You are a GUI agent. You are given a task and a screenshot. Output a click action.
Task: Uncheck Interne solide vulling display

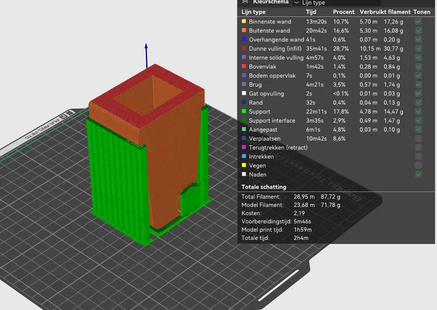[x=418, y=58]
